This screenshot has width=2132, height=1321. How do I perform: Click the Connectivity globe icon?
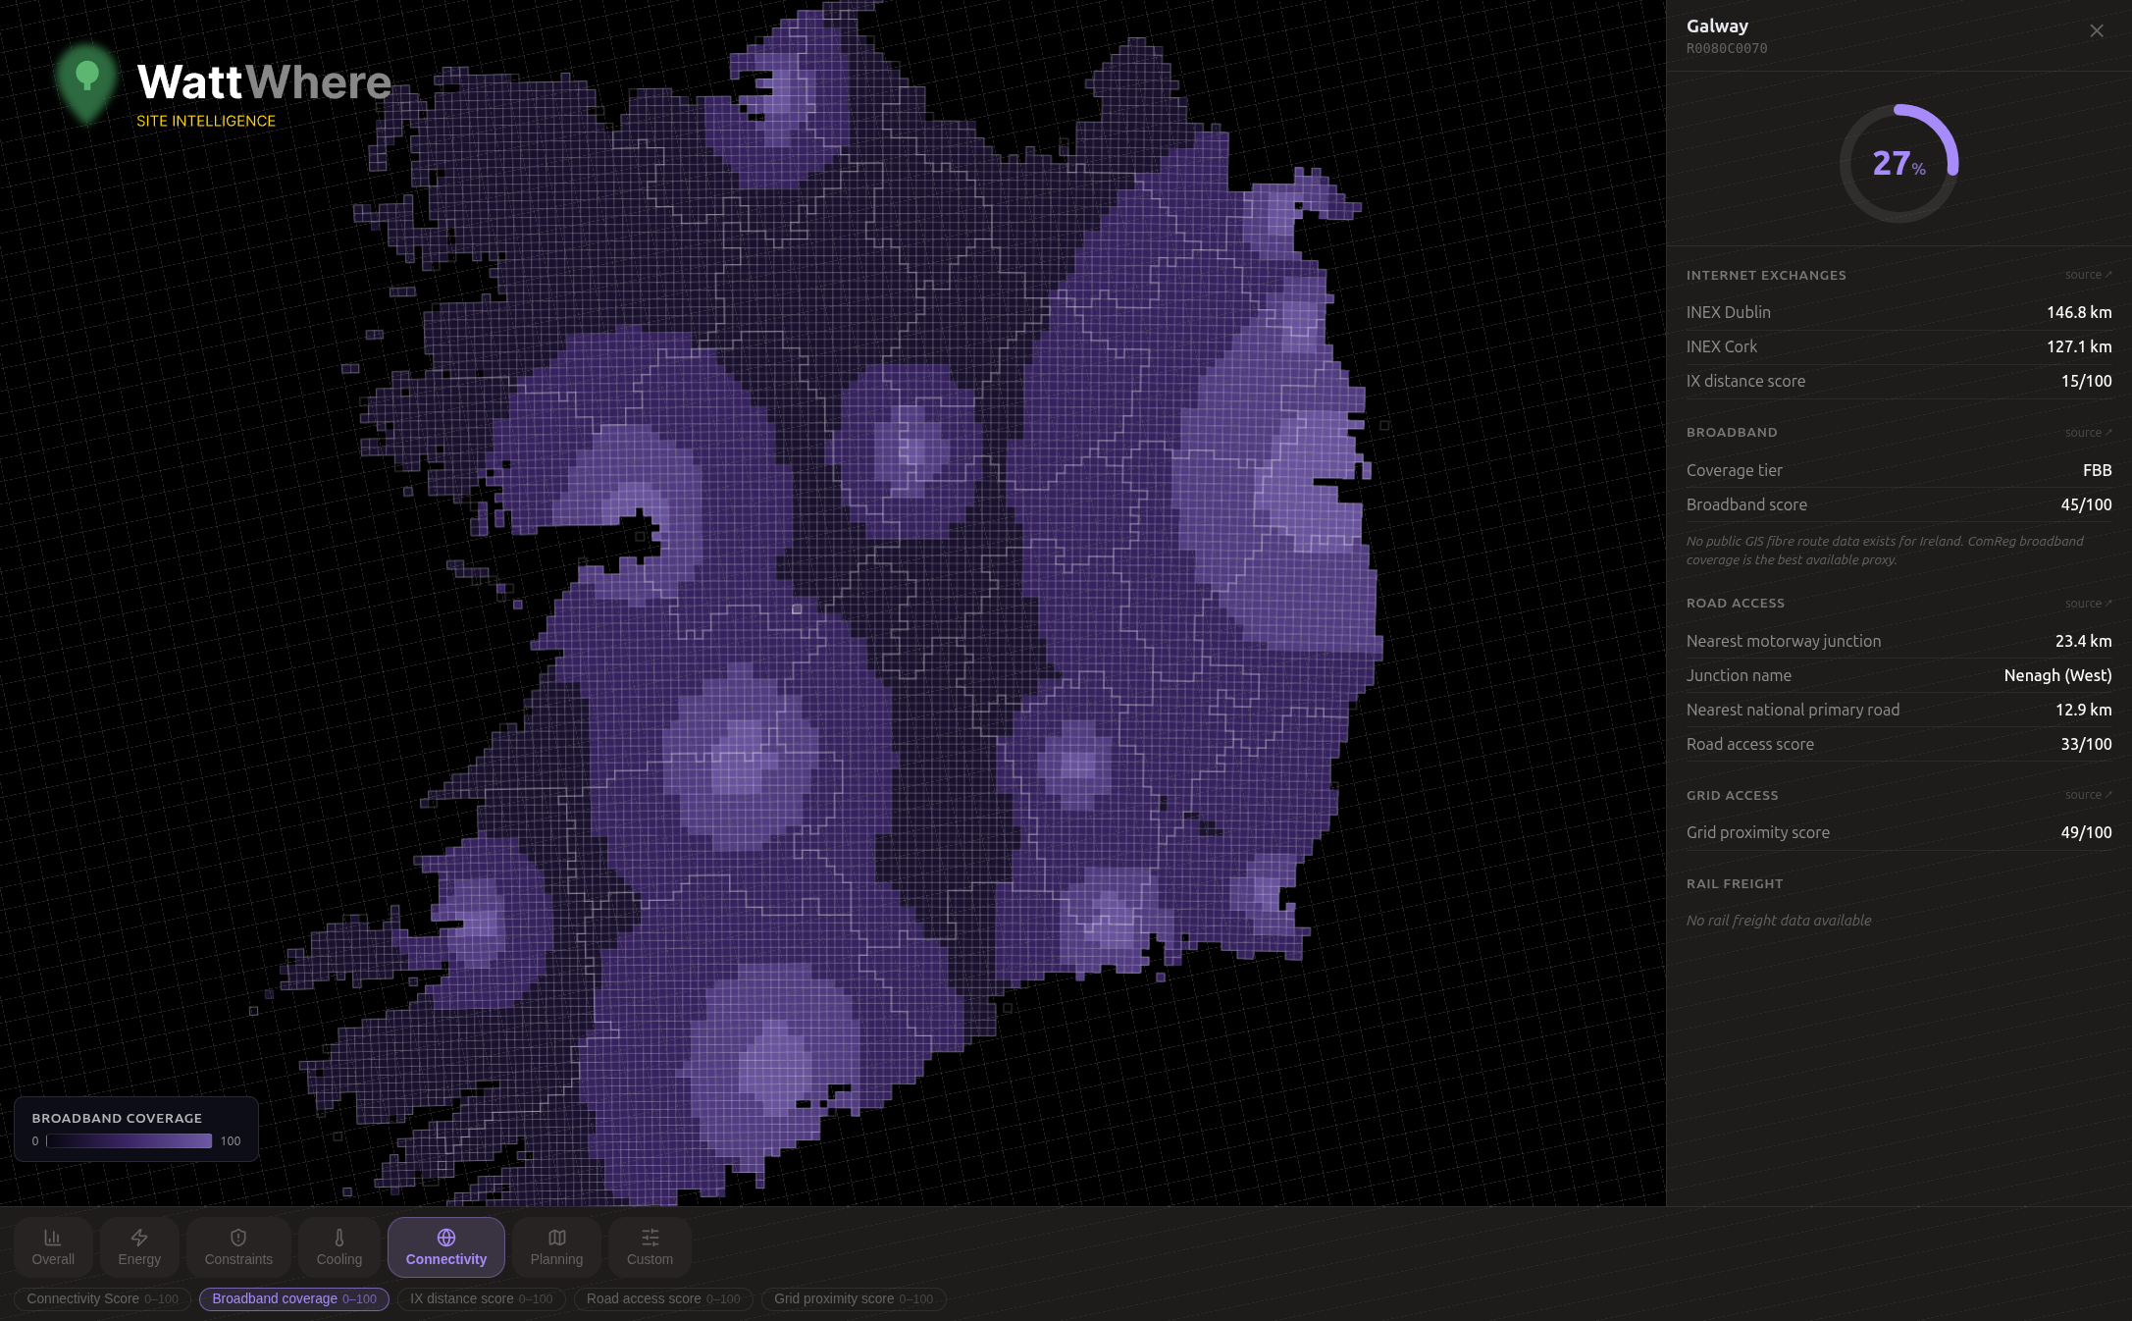tap(446, 1238)
